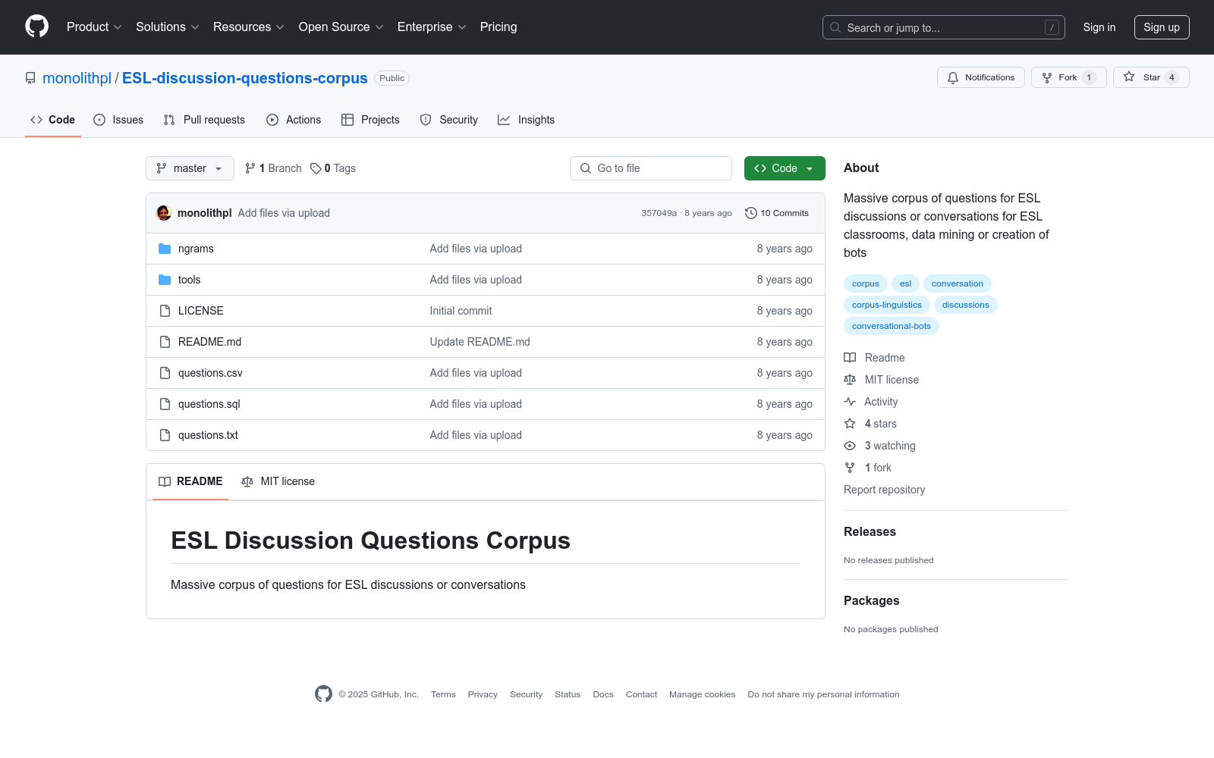Image resolution: width=1214 pixels, height=758 pixels.
Task: Click the watching eye icon
Action: (850, 446)
